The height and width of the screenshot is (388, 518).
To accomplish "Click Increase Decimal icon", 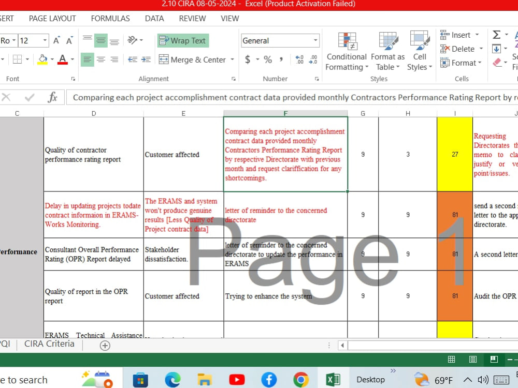I will [x=299, y=59].
